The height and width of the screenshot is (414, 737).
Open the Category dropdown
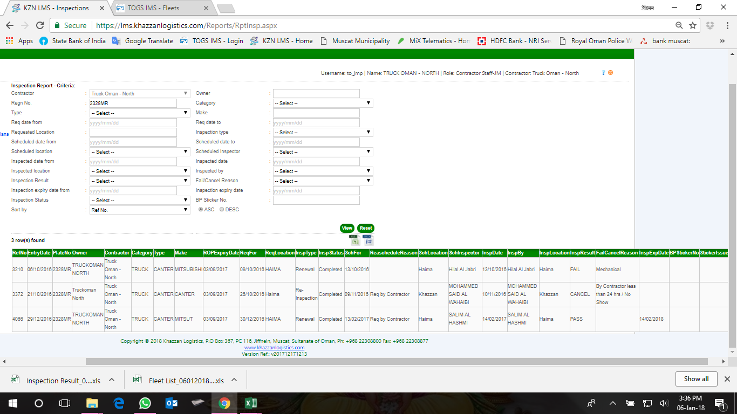click(323, 103)
